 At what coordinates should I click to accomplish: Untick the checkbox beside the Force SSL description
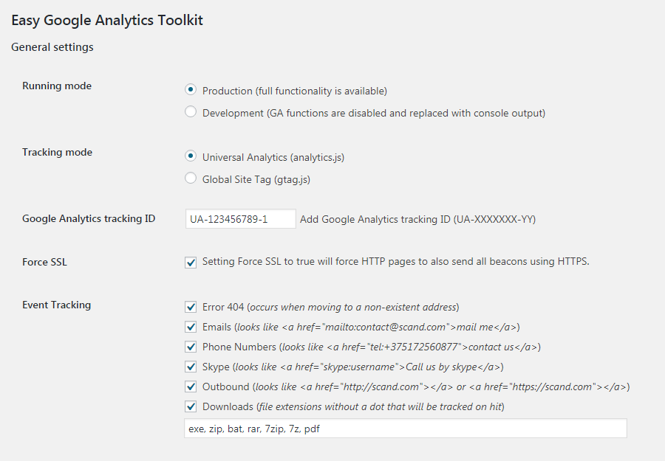(x=191, y=262)
